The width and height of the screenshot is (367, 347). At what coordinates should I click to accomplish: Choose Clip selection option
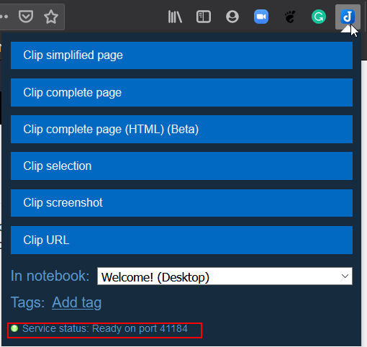click(181, 166)
